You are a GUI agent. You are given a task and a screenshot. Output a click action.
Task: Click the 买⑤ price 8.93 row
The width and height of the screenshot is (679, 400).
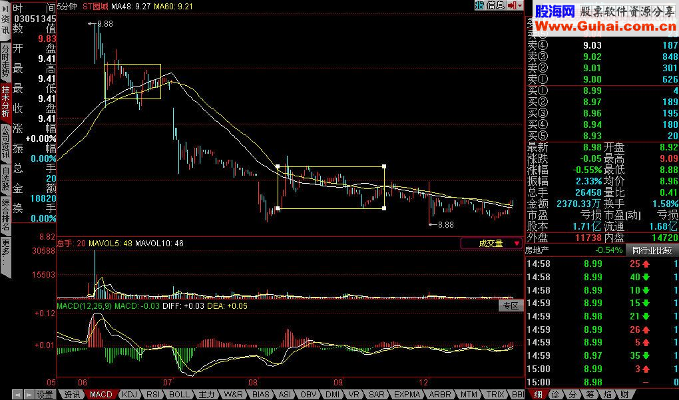tap(602, 136)
